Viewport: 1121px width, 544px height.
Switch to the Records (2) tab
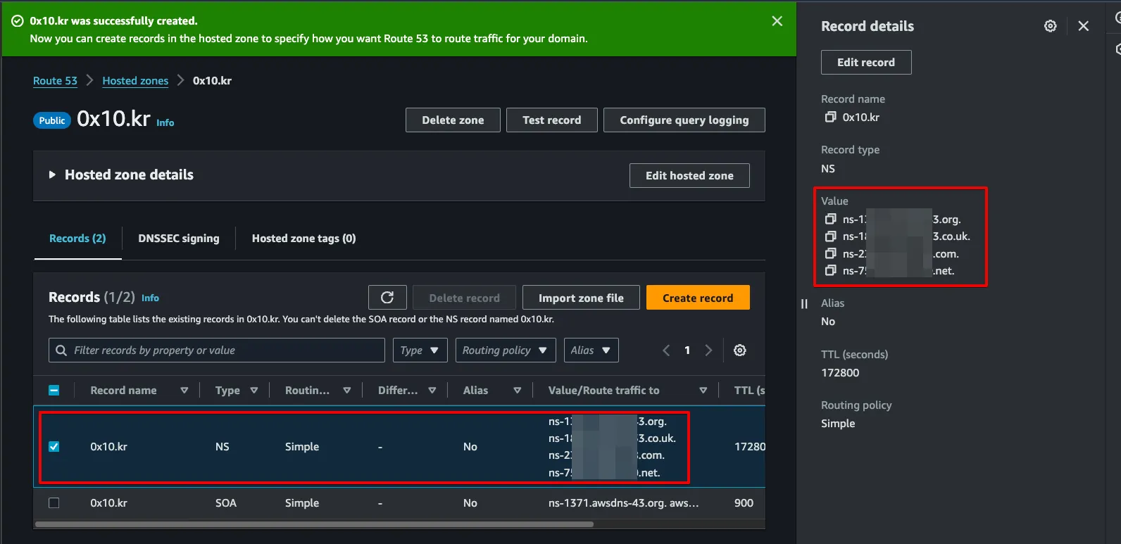[77, 239]
